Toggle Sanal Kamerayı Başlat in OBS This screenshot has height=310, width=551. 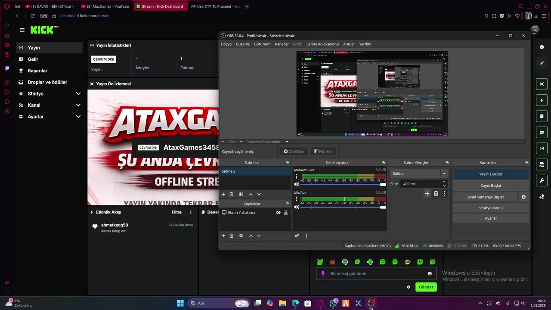(485, 197)
